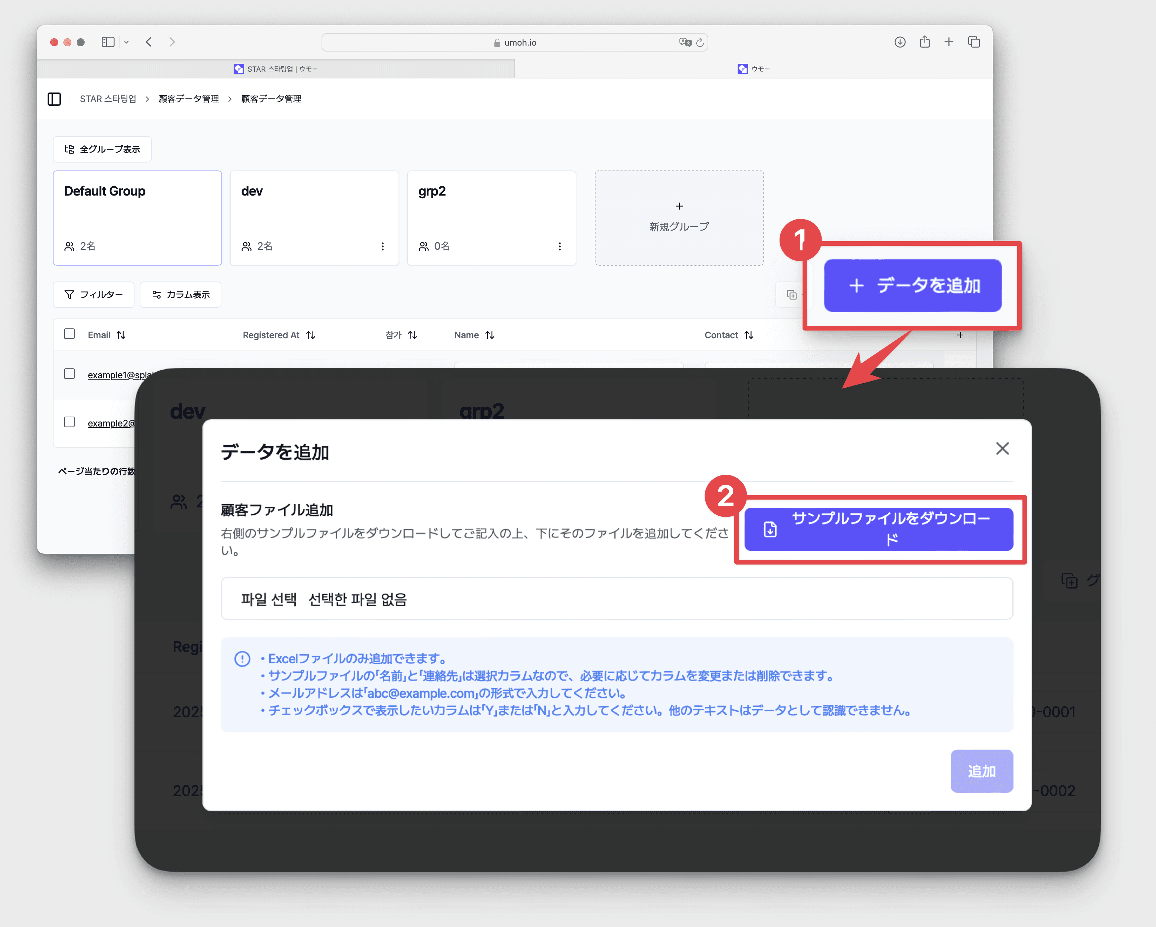The image size is (1156, 927).
Task: Expand Safari sidebar dropdown chevron
Action: coord(126,42)
